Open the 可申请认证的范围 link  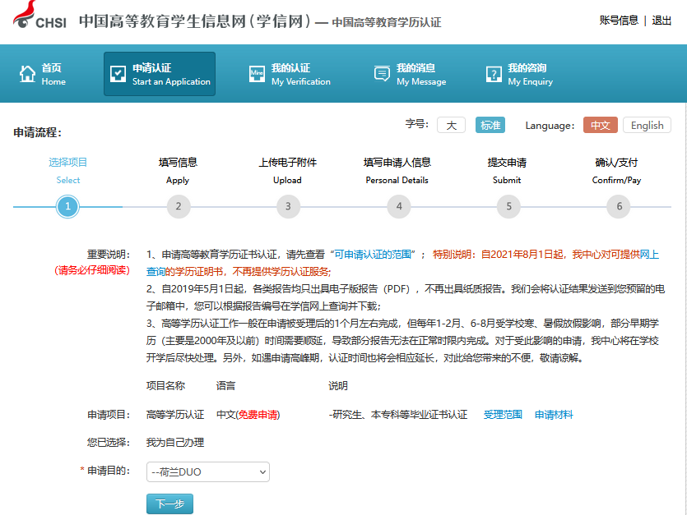click(373, 255)
